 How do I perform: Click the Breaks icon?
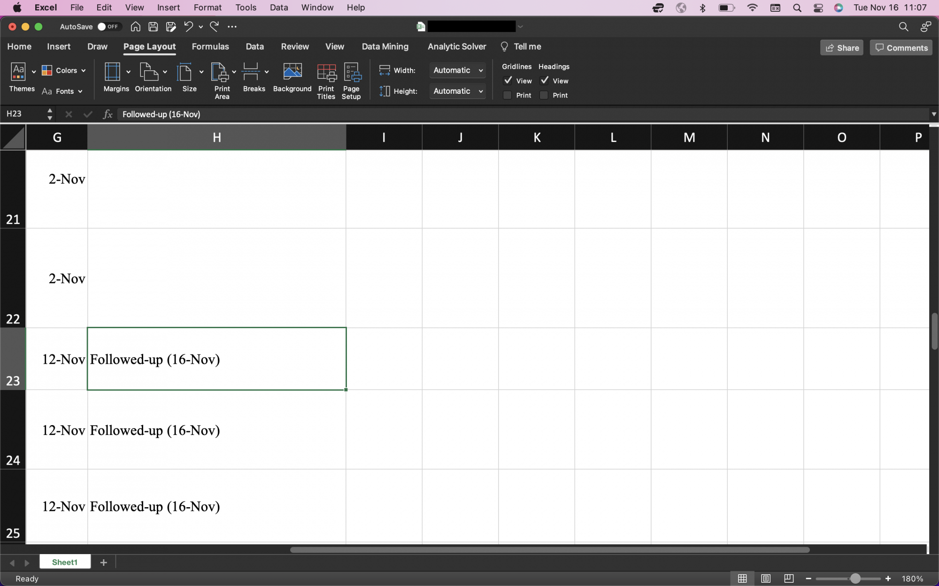click(x=251, y=73)
